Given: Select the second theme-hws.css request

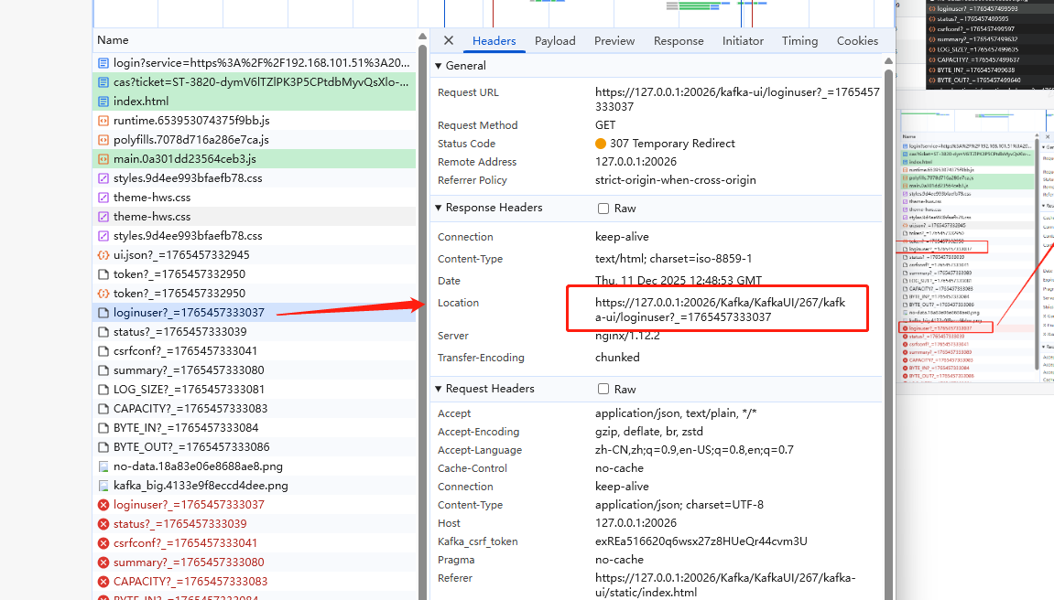Looking at the screenshot, I should tap(254, 217).
